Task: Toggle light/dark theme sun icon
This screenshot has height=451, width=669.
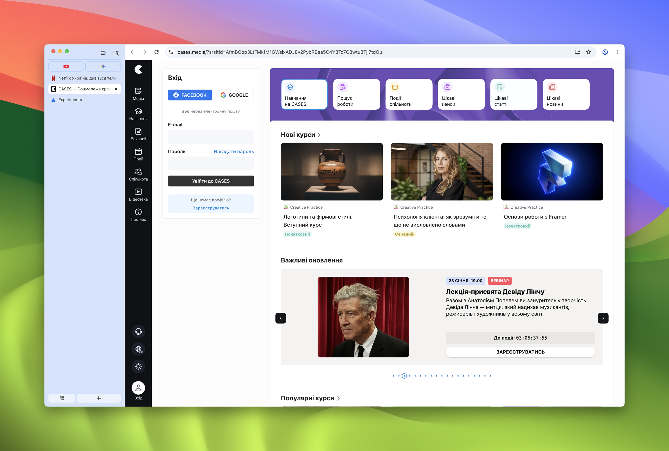Action: coord(138,367)
